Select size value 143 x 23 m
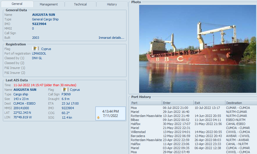 pos(21,99)
